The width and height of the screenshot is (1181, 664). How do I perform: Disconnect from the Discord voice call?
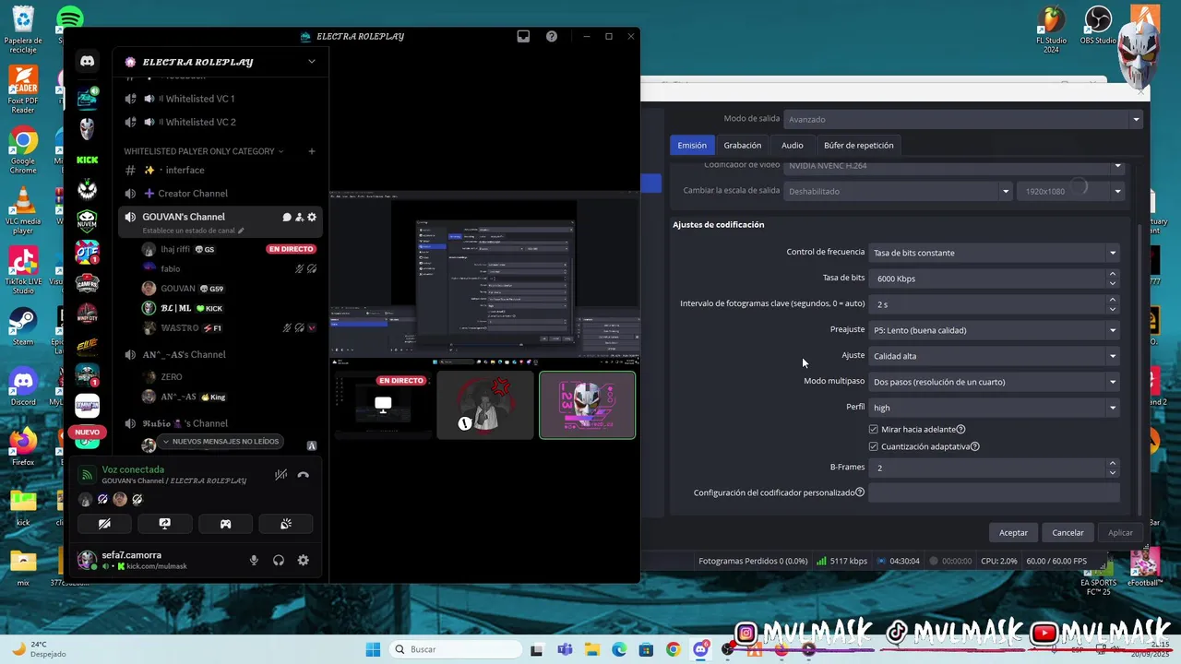[x=304, y=475]
